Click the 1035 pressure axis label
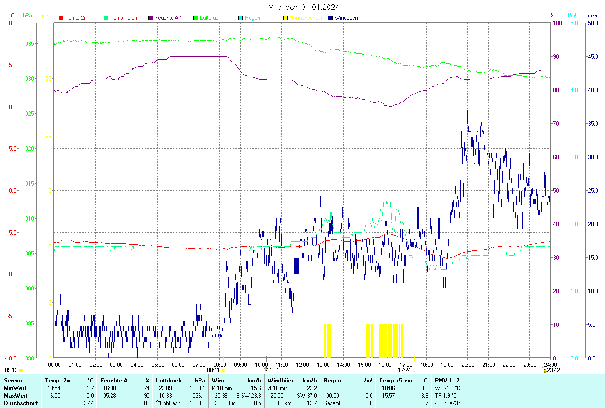 pyautogui.click(x=28, y=44)
